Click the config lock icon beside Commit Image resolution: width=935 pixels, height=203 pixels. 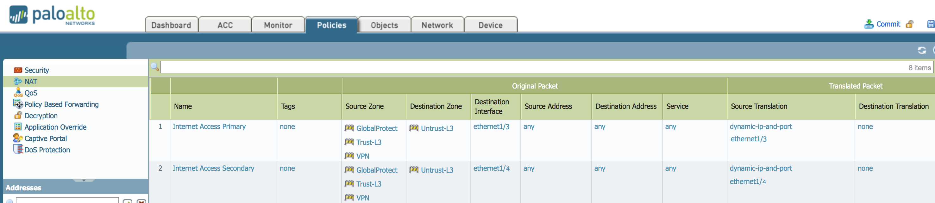909,24
